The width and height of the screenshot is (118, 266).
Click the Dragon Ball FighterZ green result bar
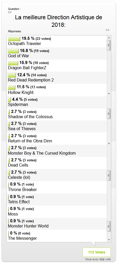click(13, 63)
